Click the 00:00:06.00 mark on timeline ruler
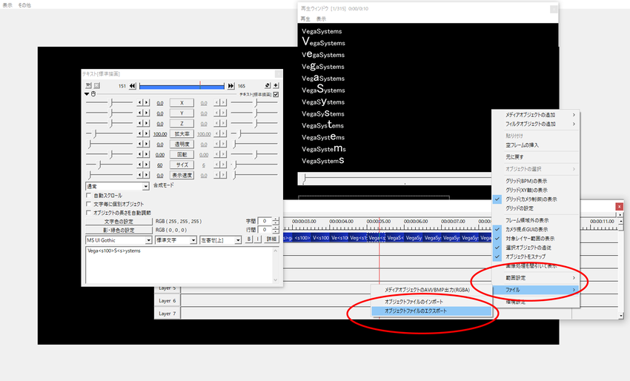This screenshot has width=630, height=381. [416, 222]
